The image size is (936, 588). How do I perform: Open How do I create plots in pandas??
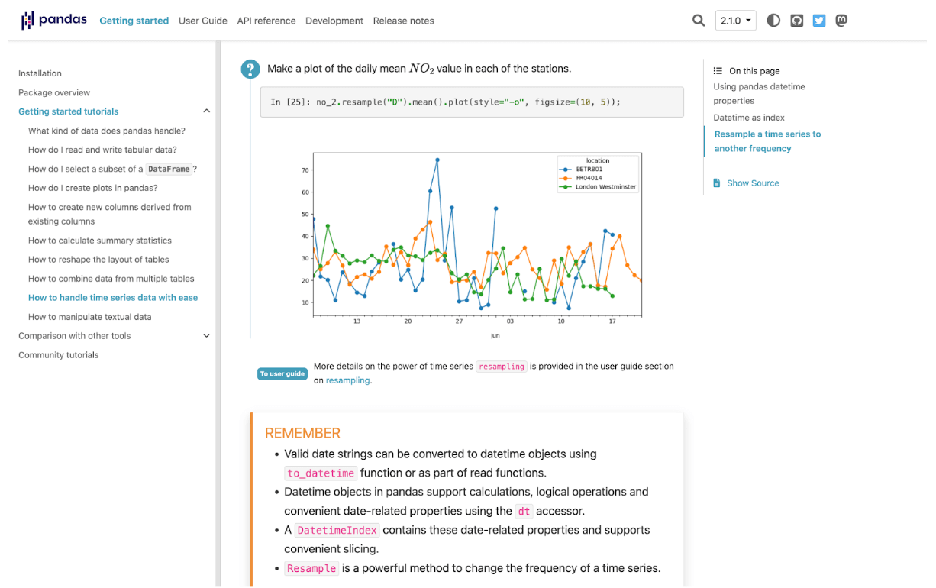[92, 188]
